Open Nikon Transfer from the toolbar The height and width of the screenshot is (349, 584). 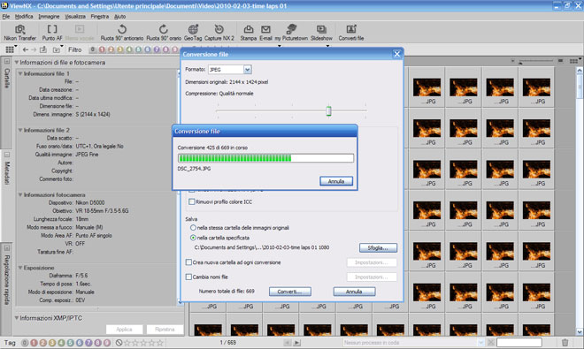20,33
